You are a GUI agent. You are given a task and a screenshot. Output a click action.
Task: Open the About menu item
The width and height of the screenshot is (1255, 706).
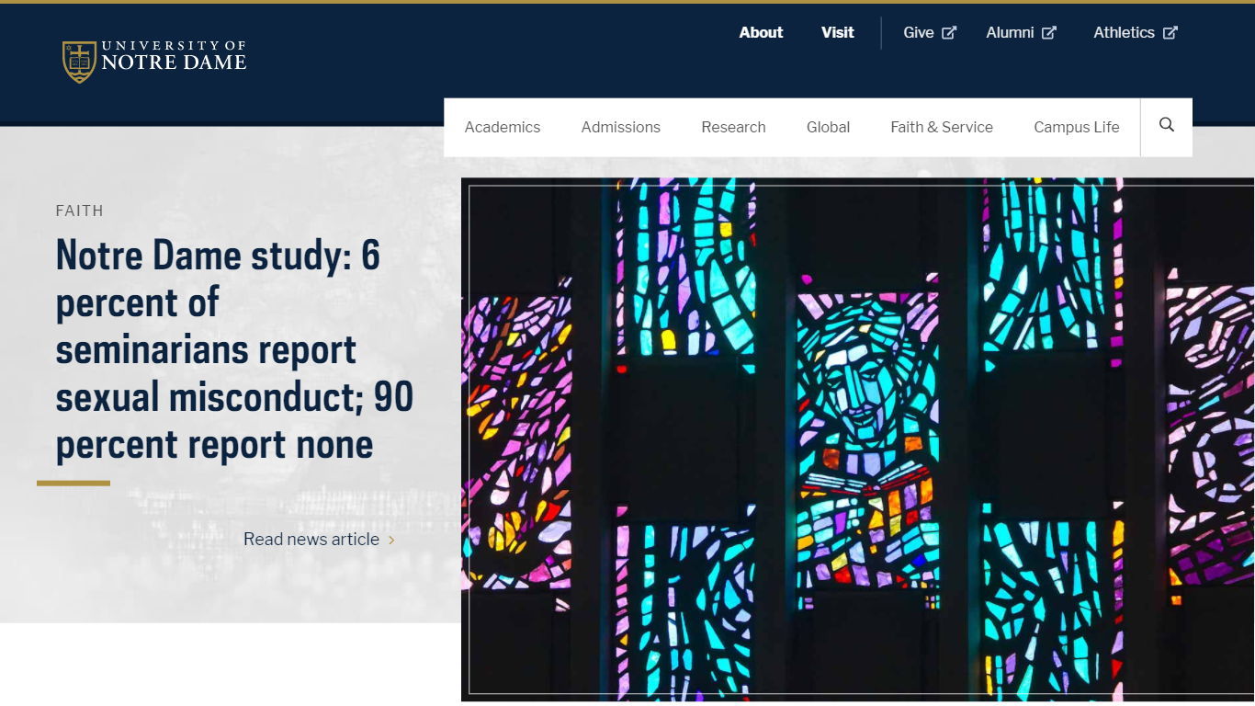[x=761, y=32]
